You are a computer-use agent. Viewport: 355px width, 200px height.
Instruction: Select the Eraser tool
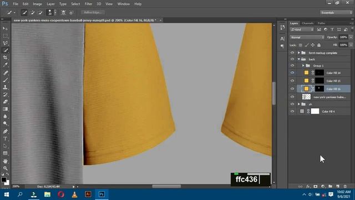(x=5, y=102)
